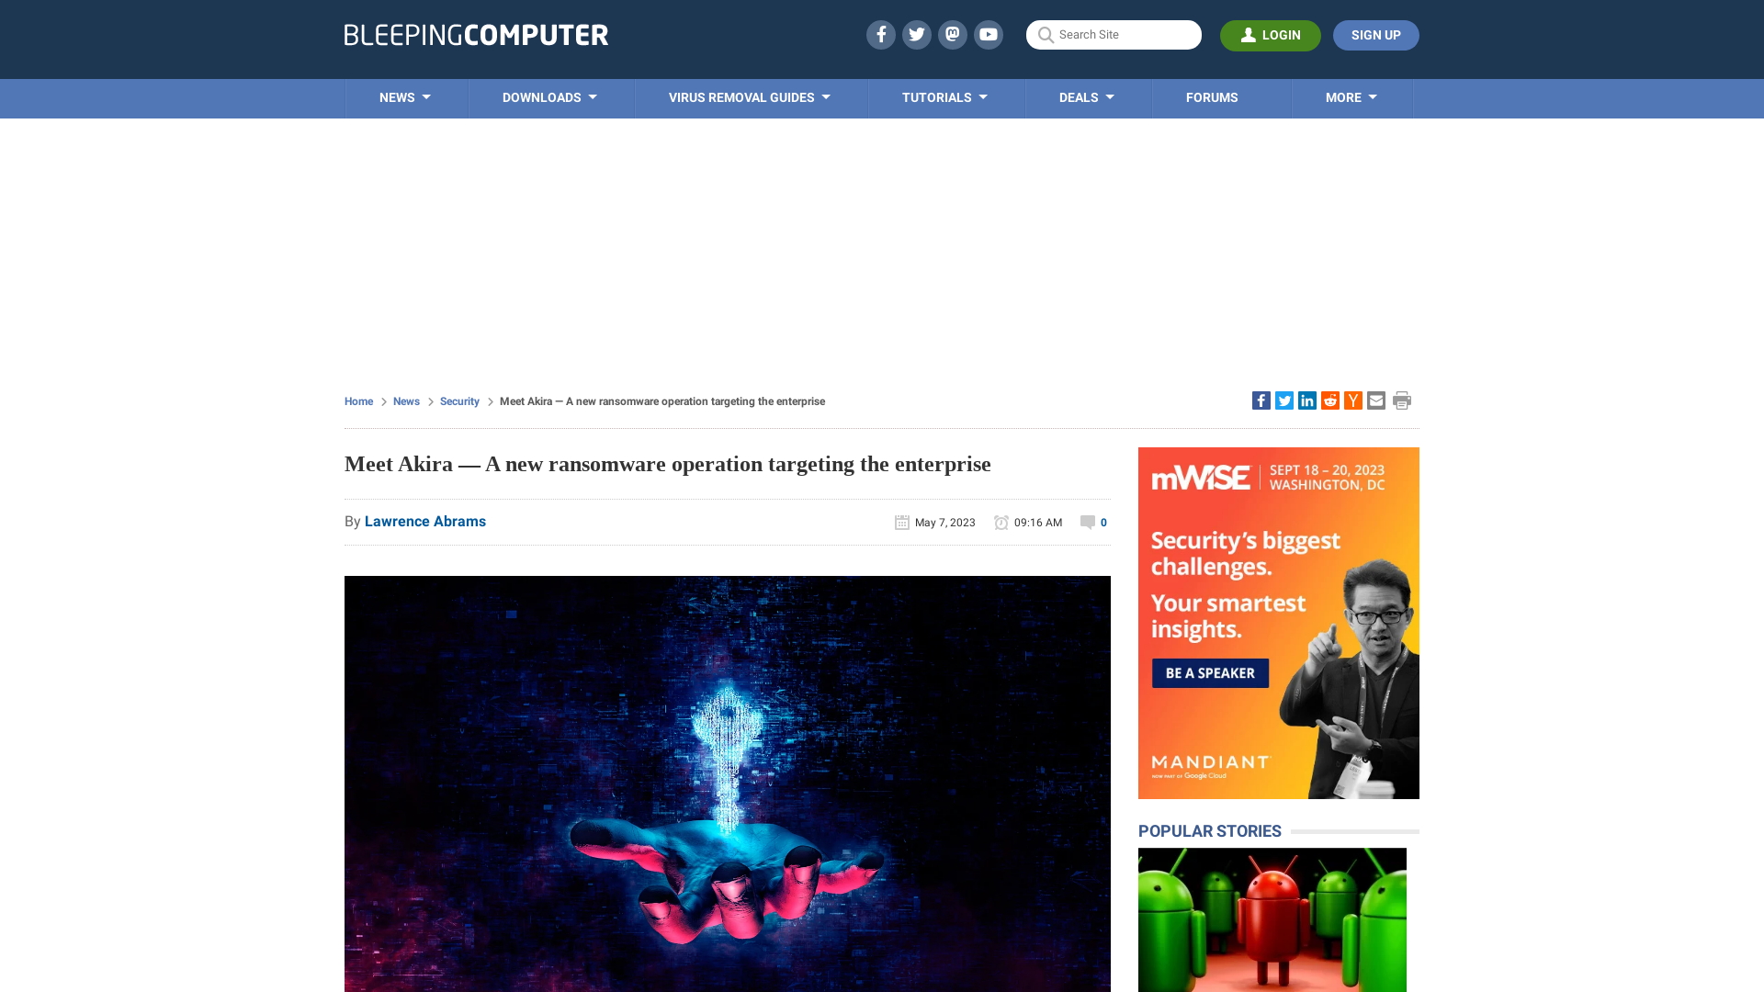Click the SIGN UP button
Viewport: 1764px width, 992px height.
tap(1375, 35)
